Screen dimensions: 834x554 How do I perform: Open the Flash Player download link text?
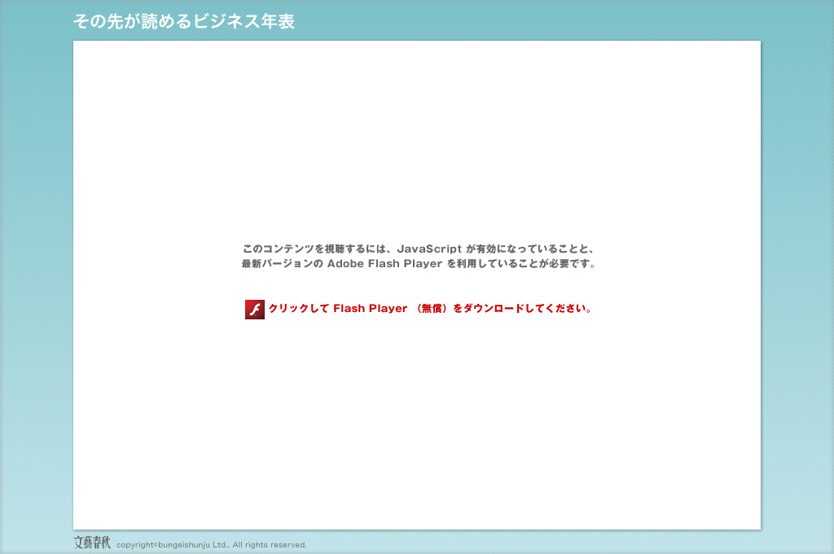(430, 309)
